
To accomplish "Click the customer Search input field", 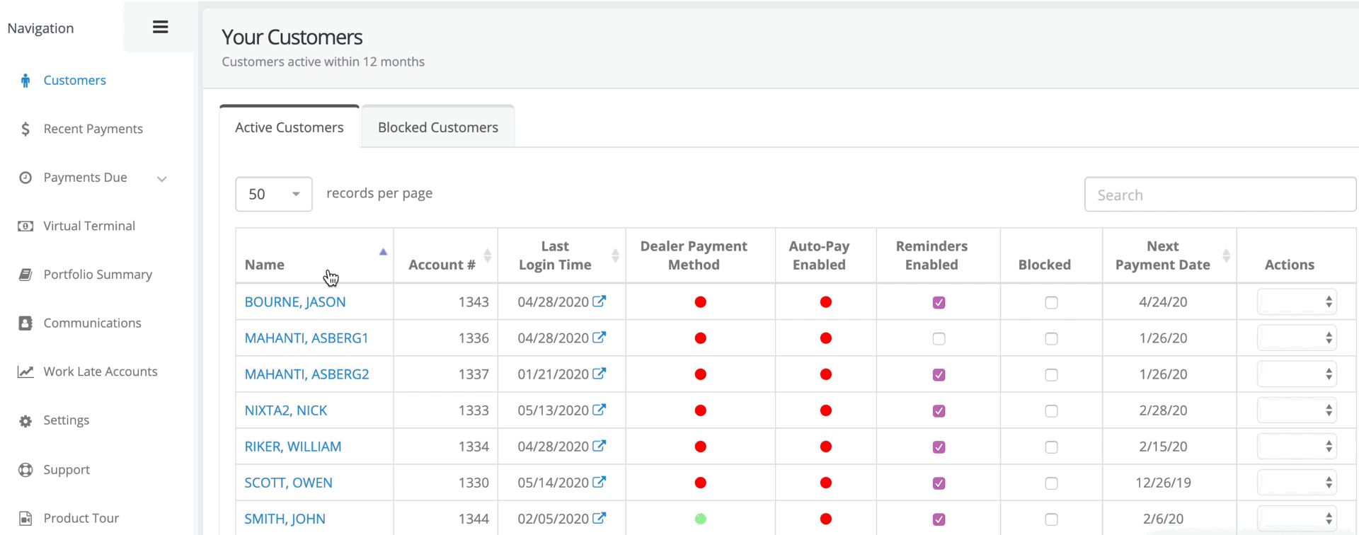I will (1220, 195).
